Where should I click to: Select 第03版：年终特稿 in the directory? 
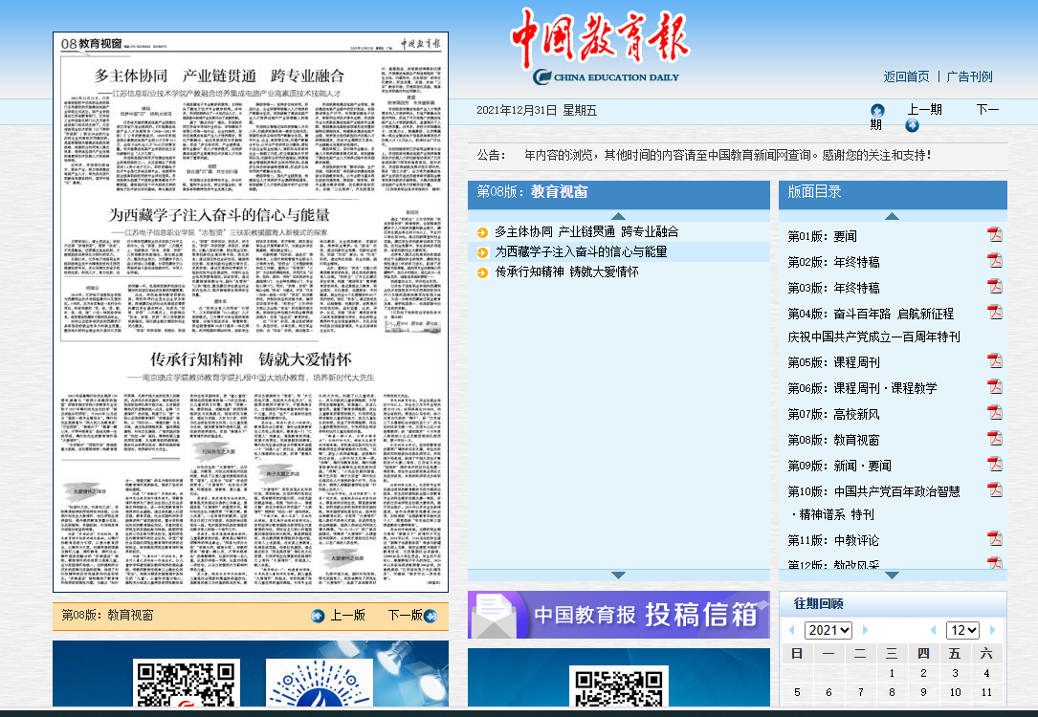833,288
